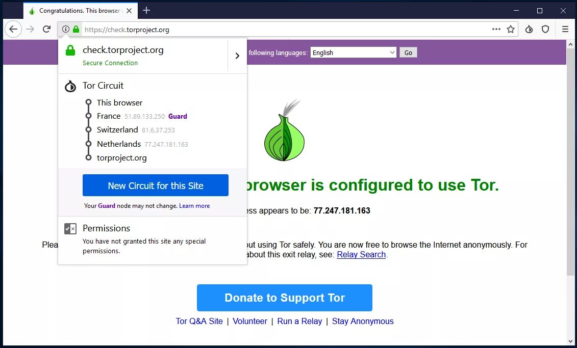The height and width of the screenshot is (348, 577).
Task: Open the security shield settings icon
Action: 545,30
